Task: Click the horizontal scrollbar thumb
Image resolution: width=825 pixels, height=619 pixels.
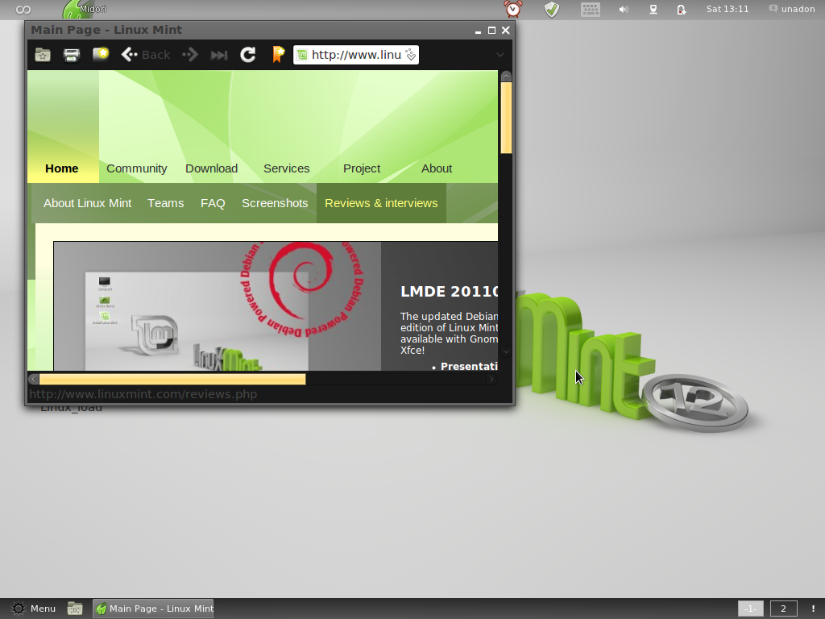Action: pyautogui.click(x=172, y=379)
